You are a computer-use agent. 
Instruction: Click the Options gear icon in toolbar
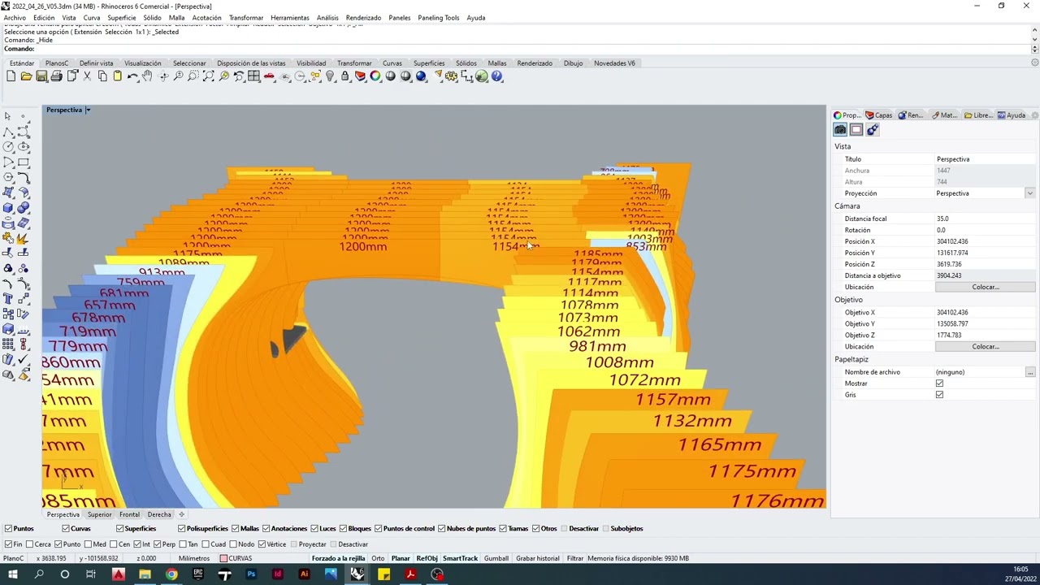point(452,76)
